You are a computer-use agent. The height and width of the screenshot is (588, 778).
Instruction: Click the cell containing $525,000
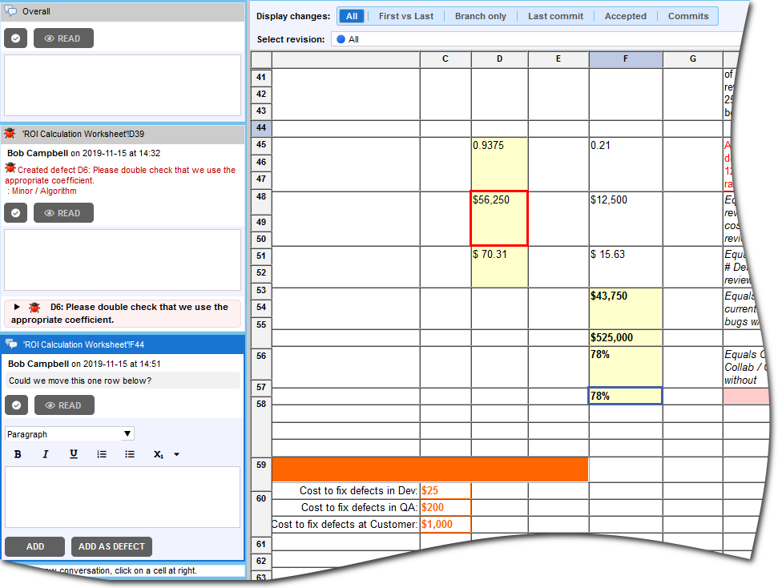[626, 338]
